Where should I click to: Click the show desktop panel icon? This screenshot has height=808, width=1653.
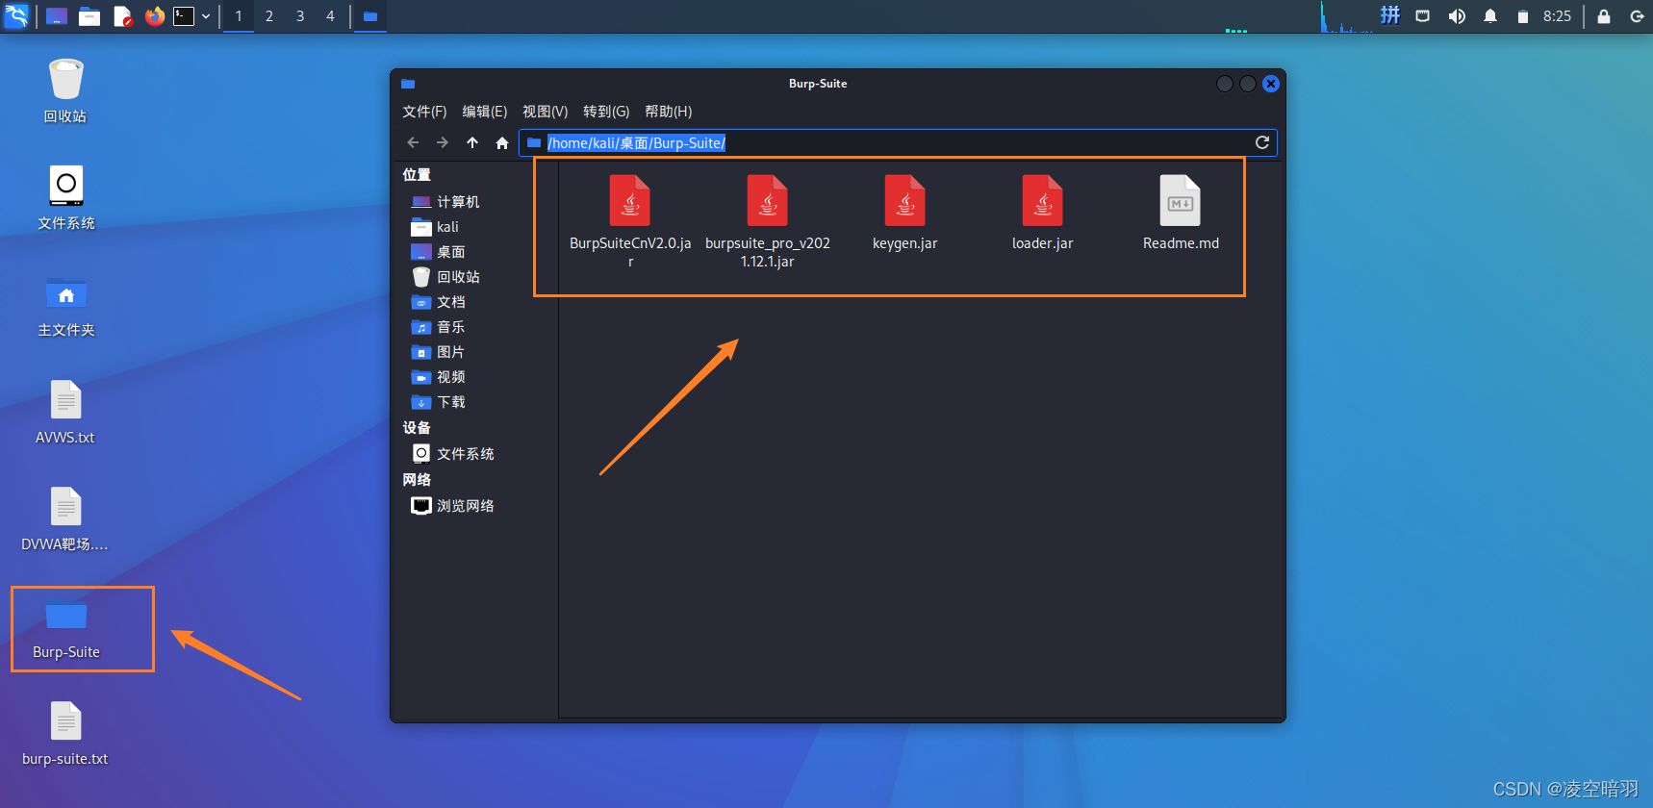click(57, 16)
